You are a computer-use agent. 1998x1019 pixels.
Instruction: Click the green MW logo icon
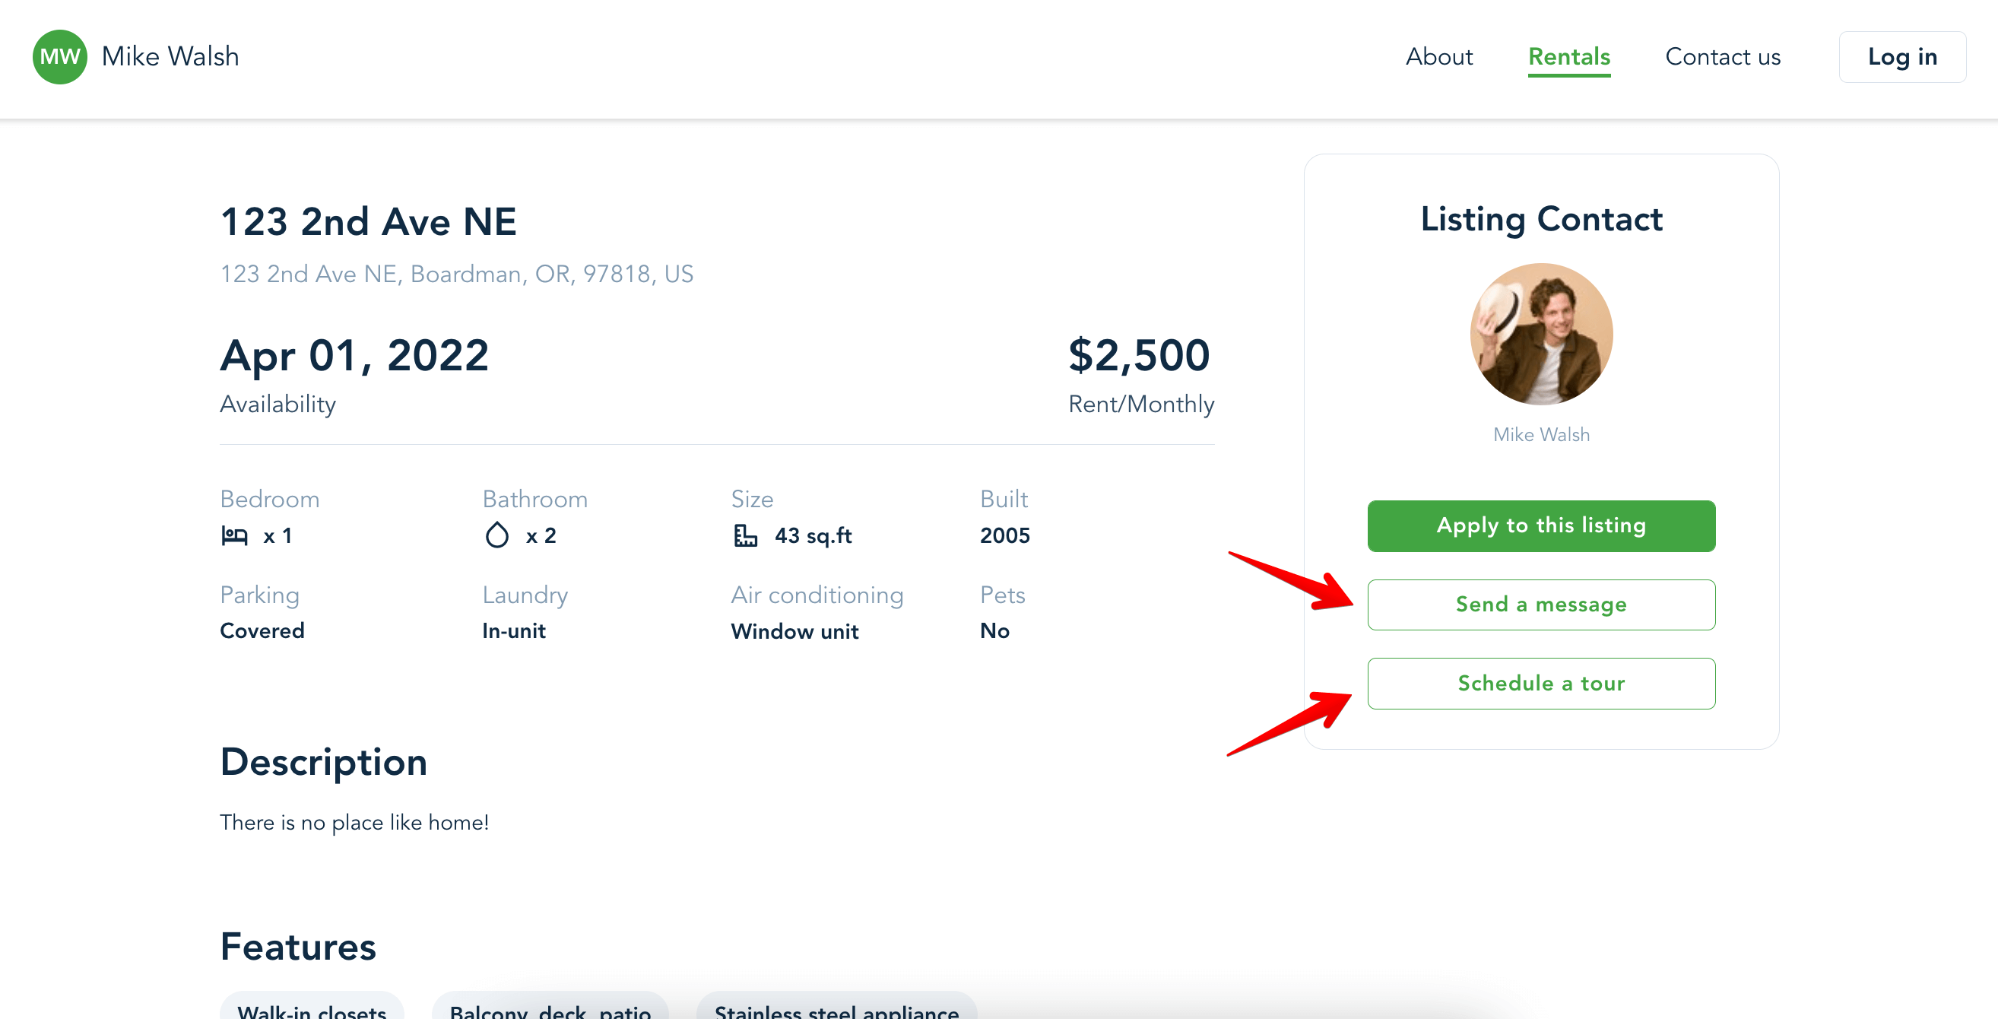click(59, 57)
